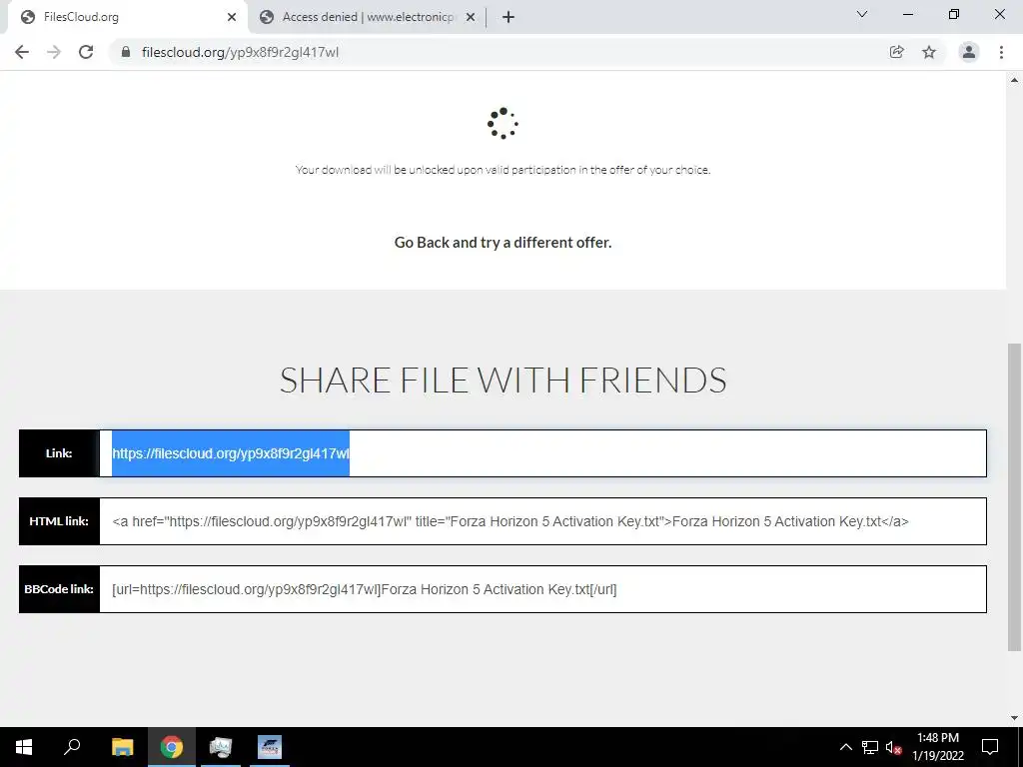The height and width of the screenshot is (767, 1023).
Task: Click the loading spinner
Action: tap(504, 123)
